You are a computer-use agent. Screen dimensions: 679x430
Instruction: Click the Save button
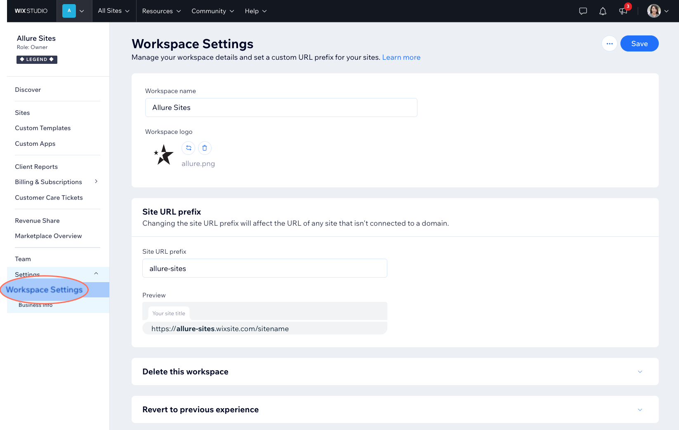[639, 44]
